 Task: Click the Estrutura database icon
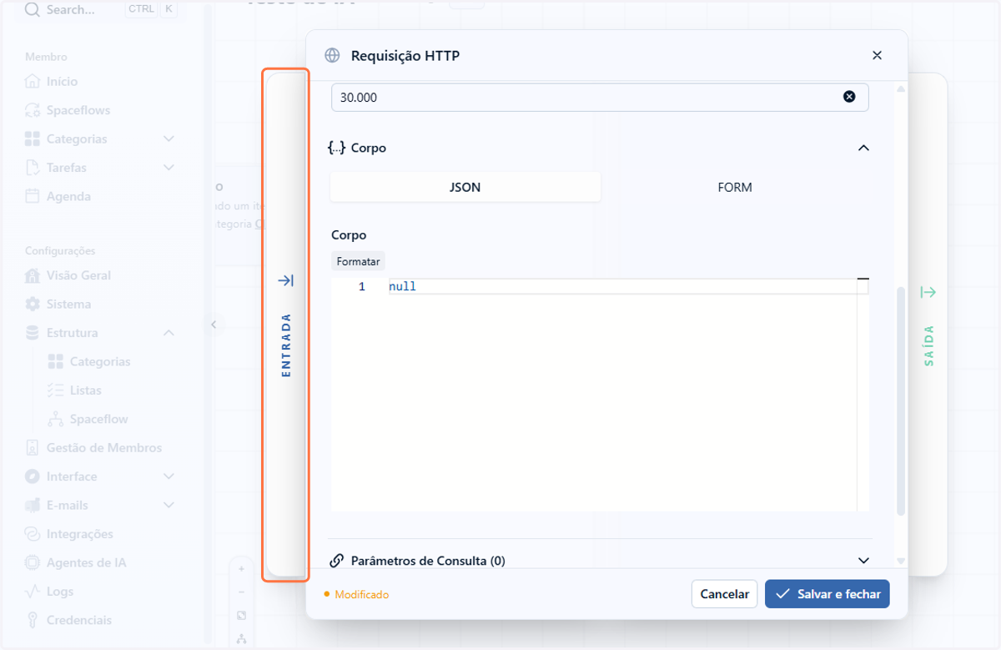tap(33, 333)
